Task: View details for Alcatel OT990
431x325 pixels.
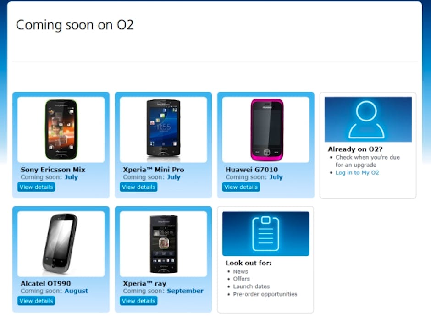Action: point(36,301)
